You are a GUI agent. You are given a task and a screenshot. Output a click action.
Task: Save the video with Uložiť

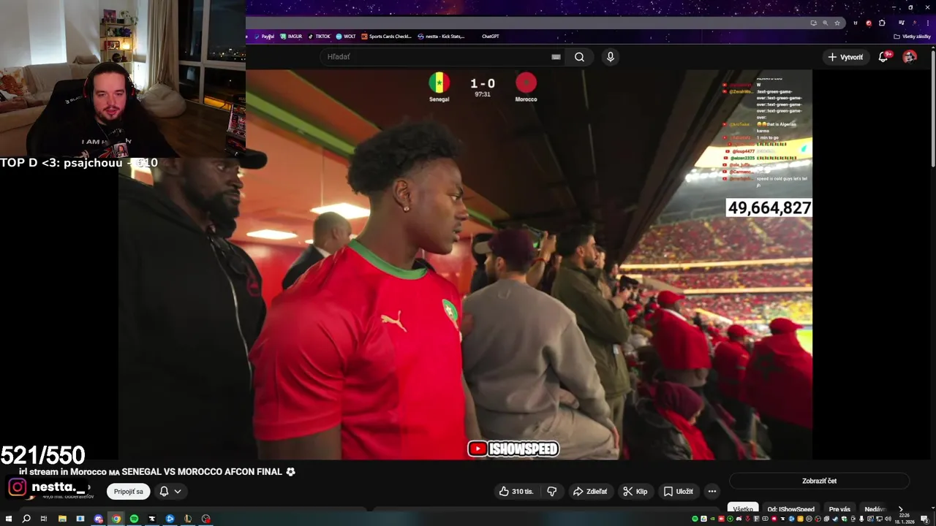coord(678,492)
